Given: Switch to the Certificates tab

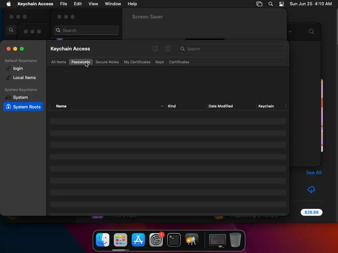Looking at the screenshot, I should [x=179, y=62].
